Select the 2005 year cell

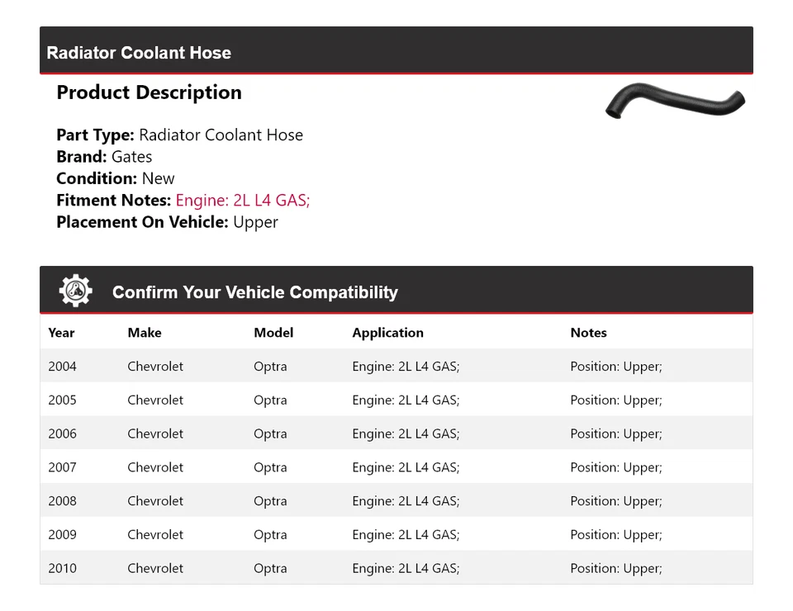click(62, 400)
